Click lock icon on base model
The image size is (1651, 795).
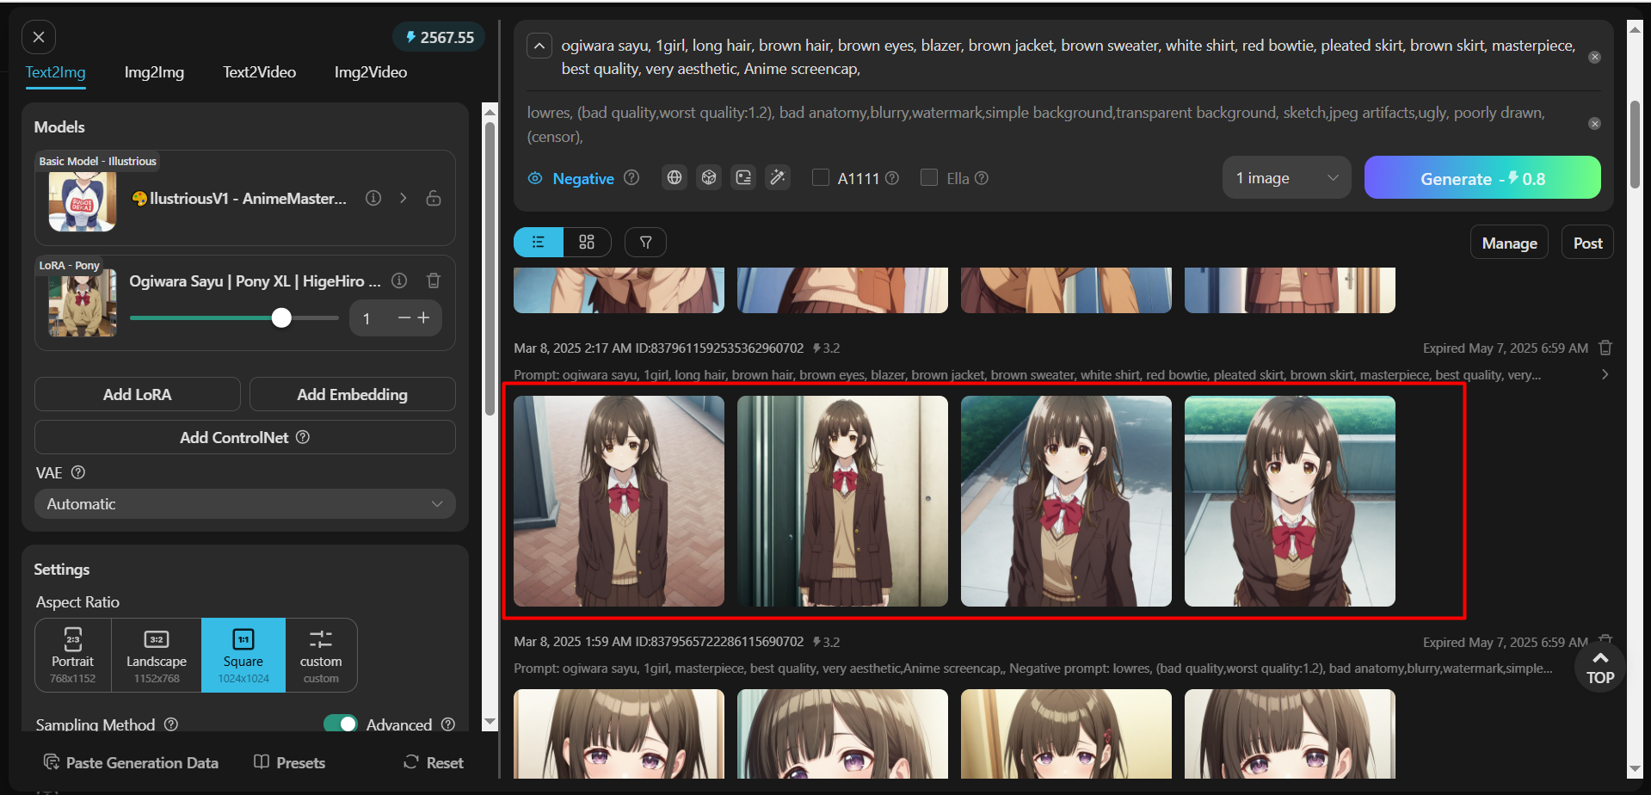(x=434, y=198)
